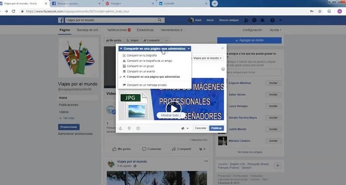
Task: Open the audience globe selector dropdown
Action: 185,128
